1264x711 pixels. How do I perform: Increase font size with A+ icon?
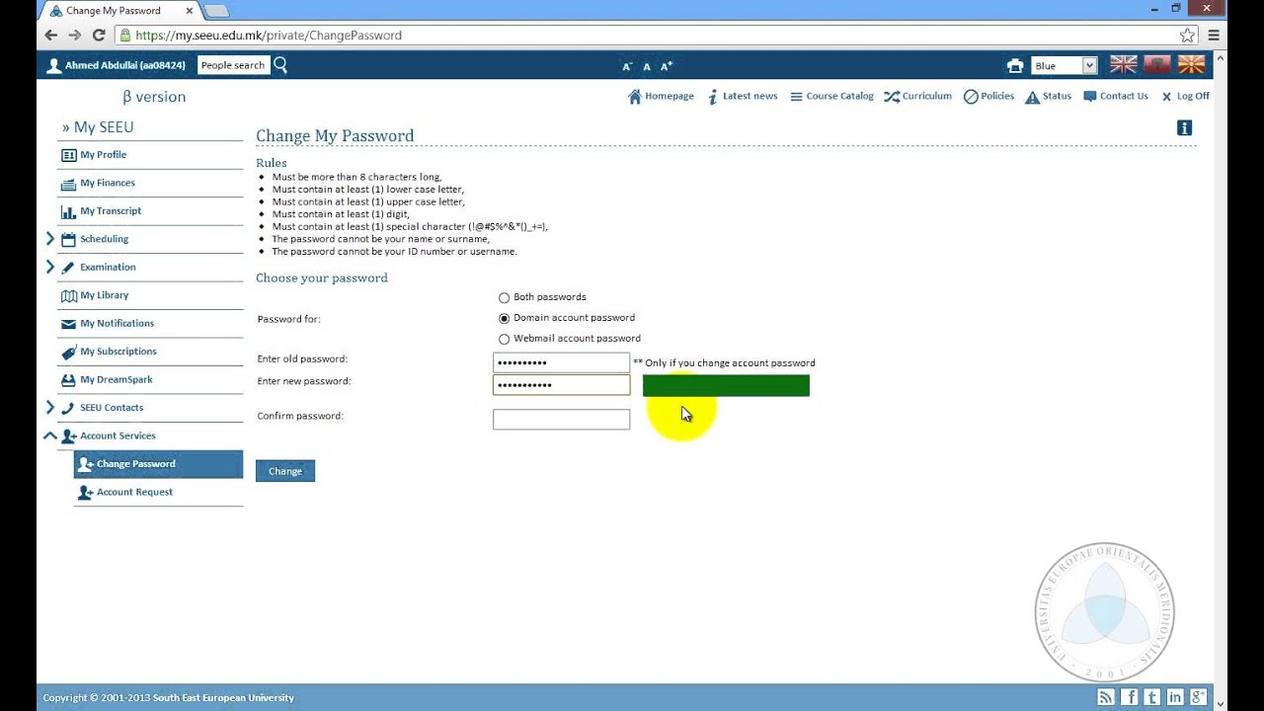click(667, 66)
